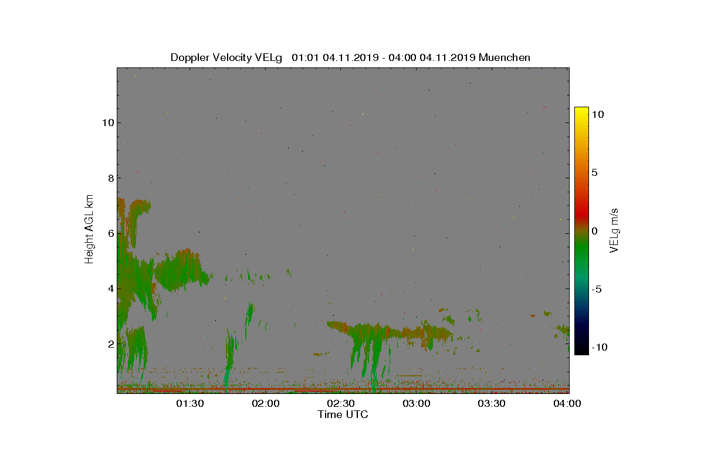
Task: Click the colorbar '10' value label
Action: [597, 115]
